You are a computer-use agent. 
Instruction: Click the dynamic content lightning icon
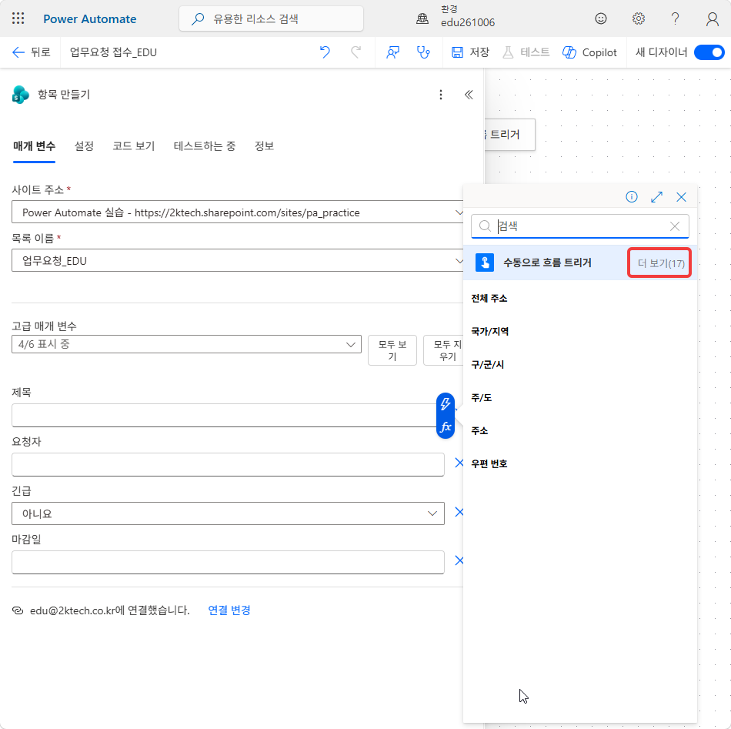[446, 404]
